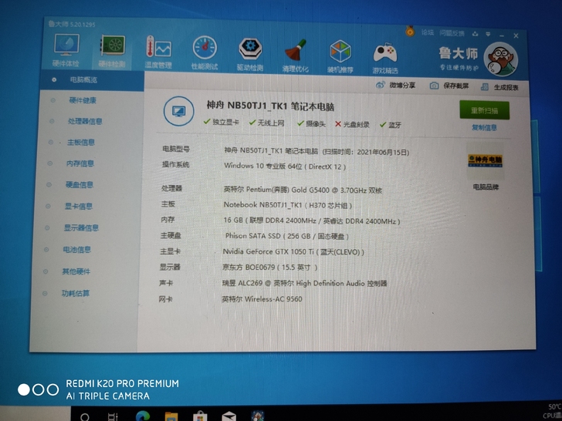Open the 论坛 forum link
562x421 pixels.
[x=428, y=32]
